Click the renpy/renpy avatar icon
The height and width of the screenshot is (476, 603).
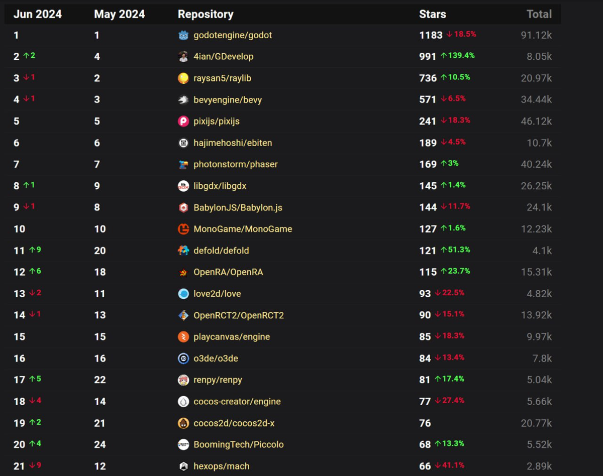(x=183, y=380)
